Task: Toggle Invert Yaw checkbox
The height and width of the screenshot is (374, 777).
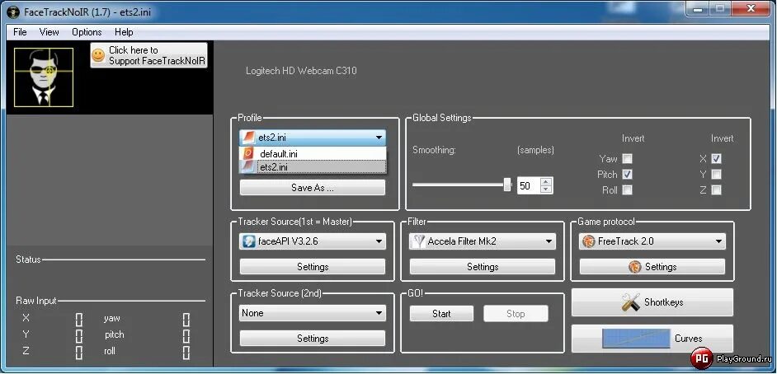Action: [x=628, y=159]
